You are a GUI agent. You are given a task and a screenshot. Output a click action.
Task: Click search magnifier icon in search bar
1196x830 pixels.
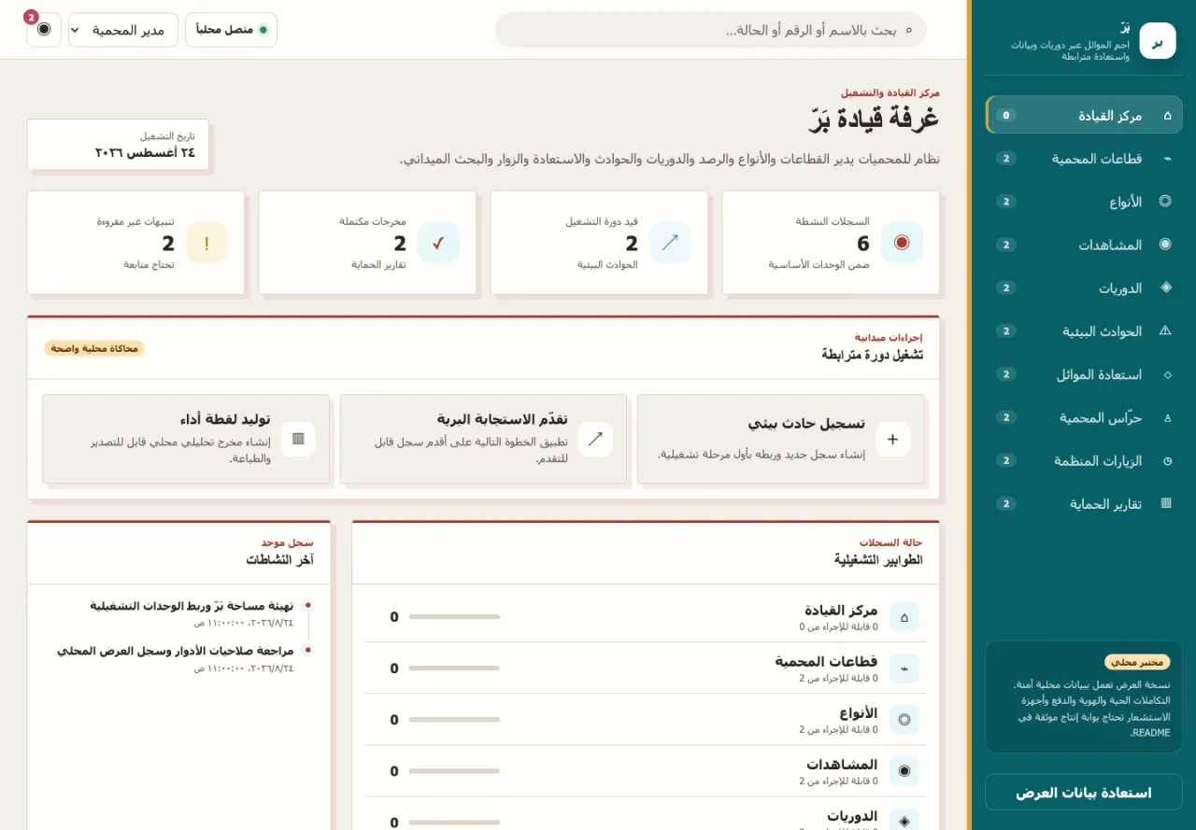click(907, 30)
